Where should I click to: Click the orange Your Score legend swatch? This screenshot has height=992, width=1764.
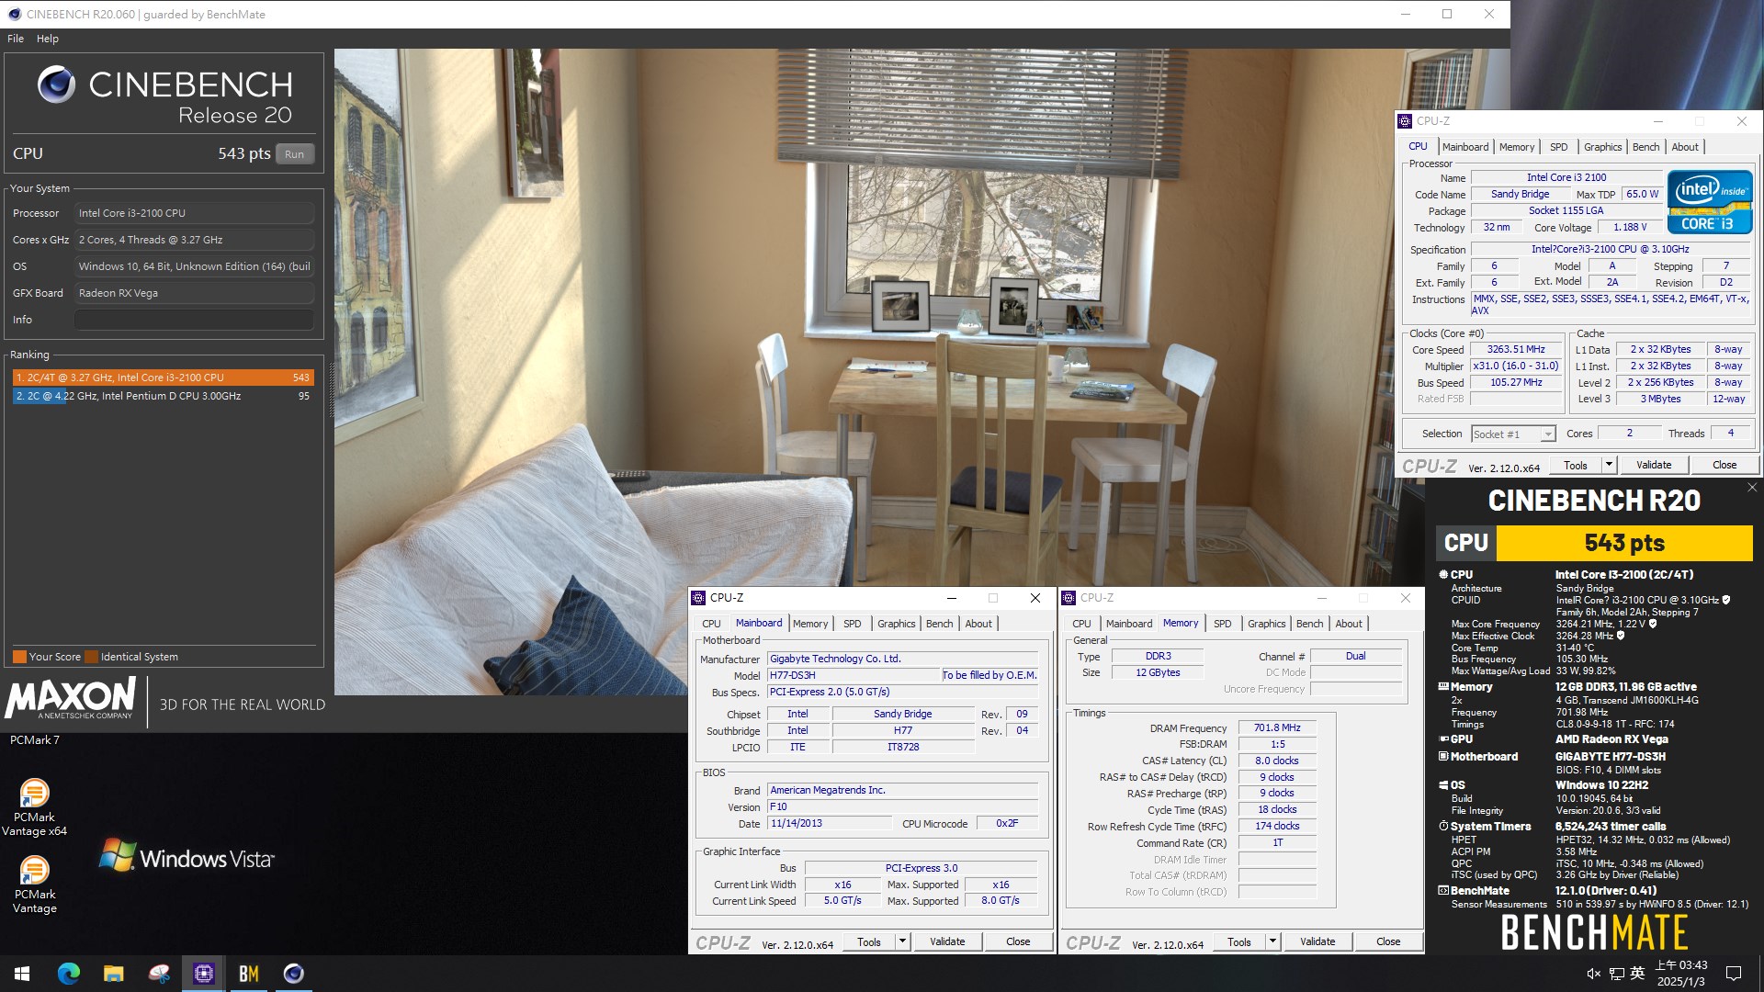[19, 657]
